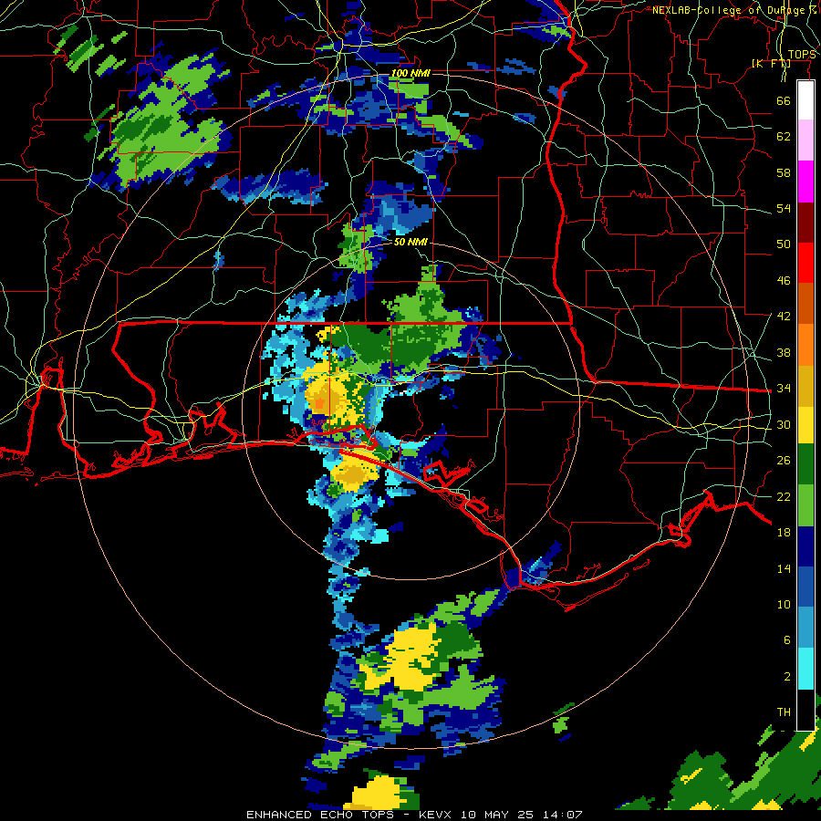Select the 2 legend label

[786, 677]
